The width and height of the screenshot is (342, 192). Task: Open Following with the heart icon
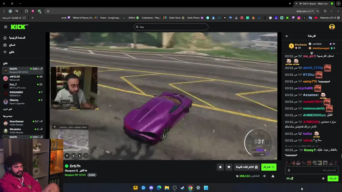[9, 52]
